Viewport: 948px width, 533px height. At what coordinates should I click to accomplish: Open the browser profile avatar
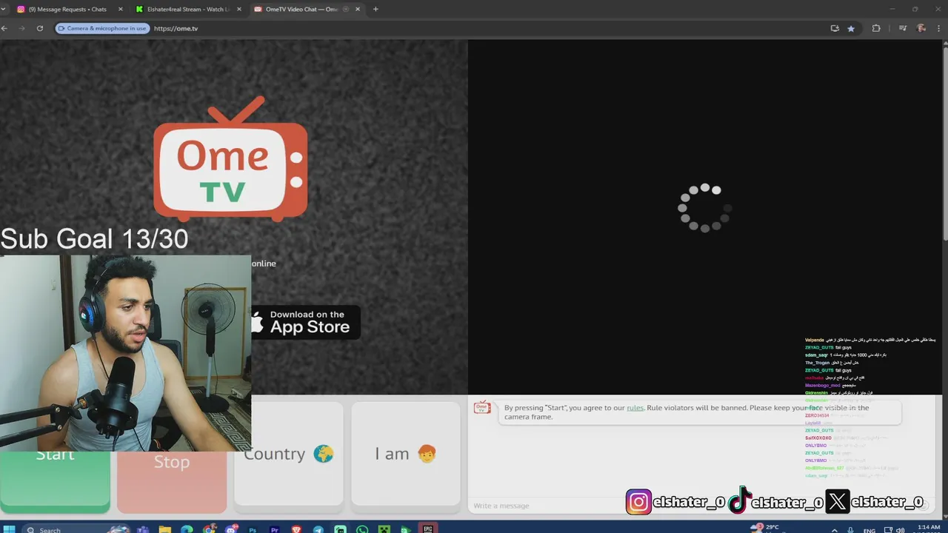pyautogui.click(x=921, y=28)
